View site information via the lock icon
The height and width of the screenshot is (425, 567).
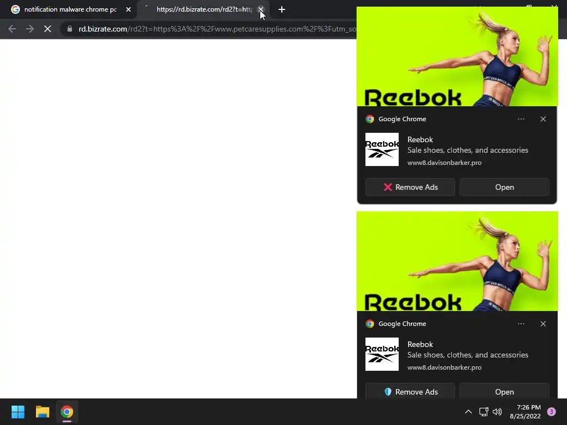pos(69,29)
